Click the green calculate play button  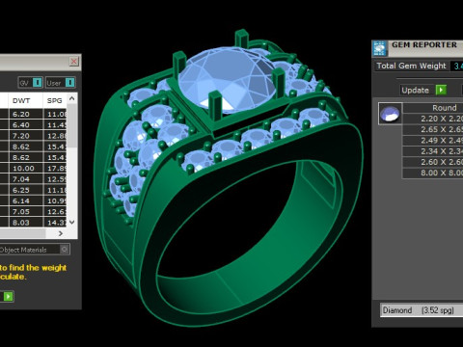click(8, 296)
